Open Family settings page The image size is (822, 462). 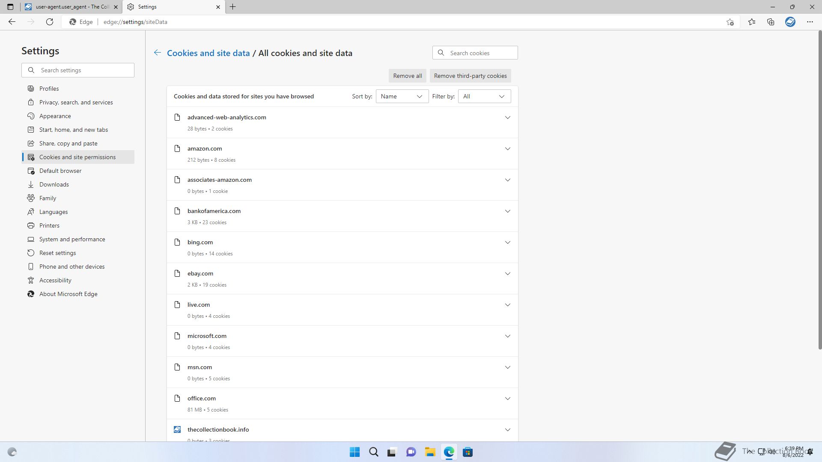[x=78, y=198]
